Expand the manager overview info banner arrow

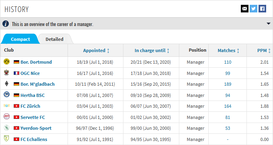[x=269, y=24]
